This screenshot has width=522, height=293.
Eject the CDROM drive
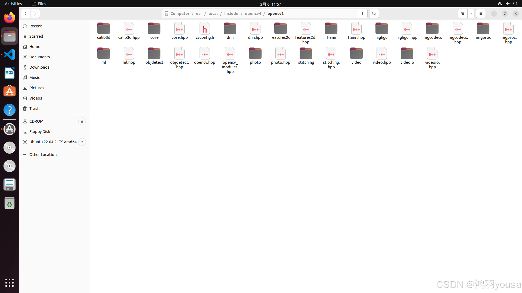click(x=82, y=121)
